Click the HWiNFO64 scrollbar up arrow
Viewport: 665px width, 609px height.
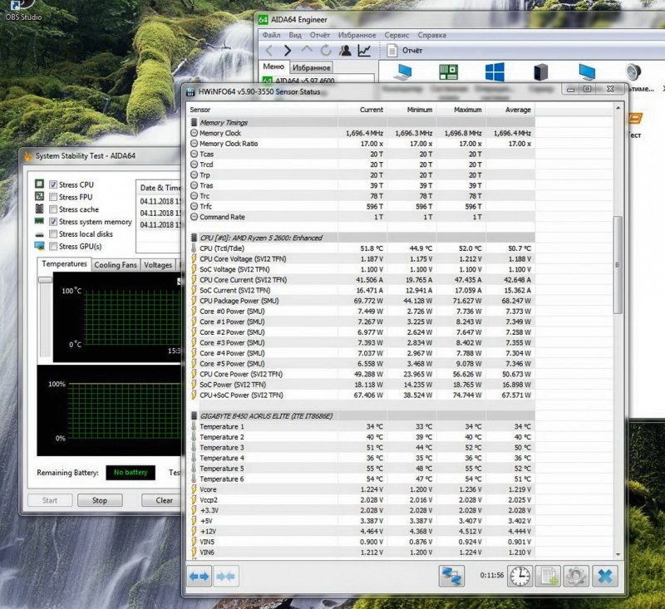click(618, 109)
